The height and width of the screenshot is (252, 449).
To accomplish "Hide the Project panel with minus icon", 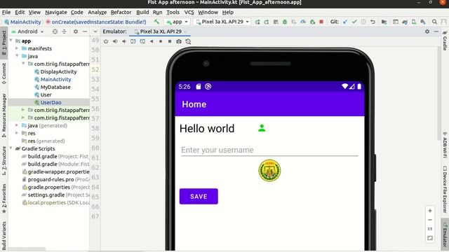I will pos(85,31).
